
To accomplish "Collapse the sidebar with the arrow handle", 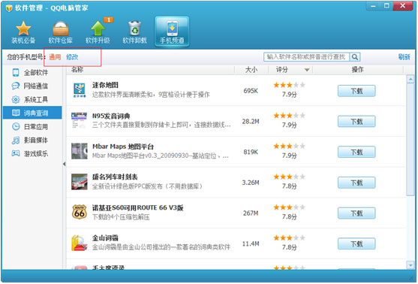I will (x=65, y=164).
